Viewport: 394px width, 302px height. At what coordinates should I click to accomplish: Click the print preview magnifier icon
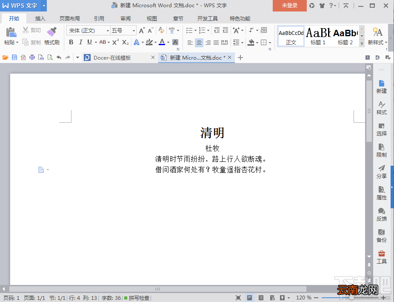[x=50, y=58]
